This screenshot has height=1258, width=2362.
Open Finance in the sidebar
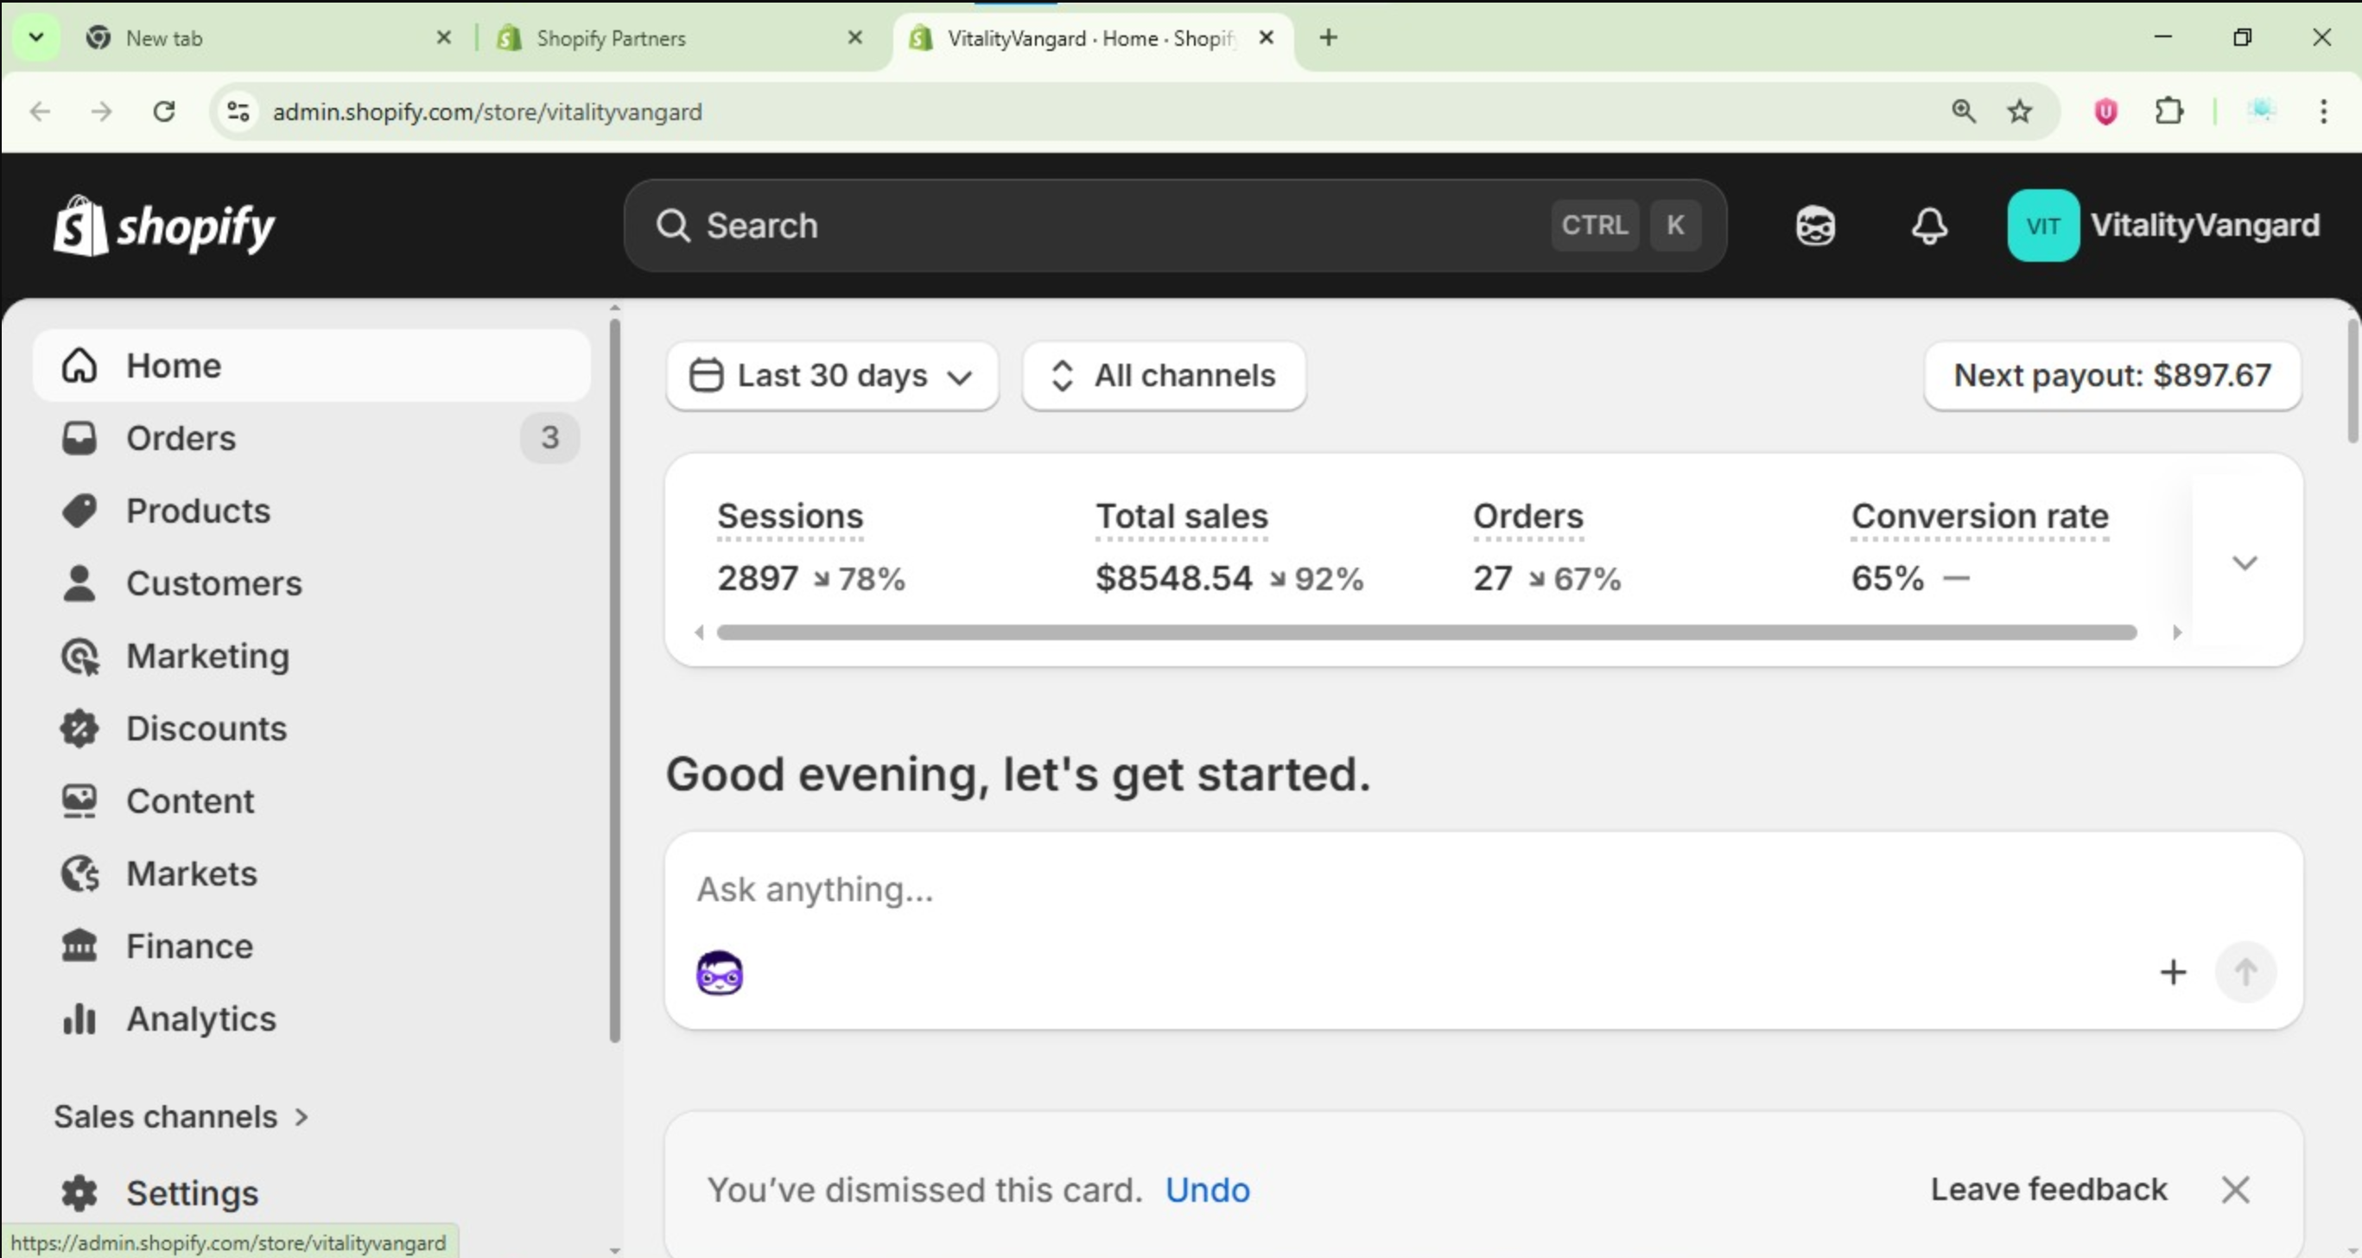point(312,945)
